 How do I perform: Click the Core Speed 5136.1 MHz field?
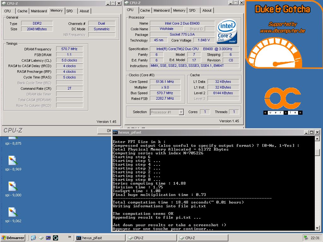coord(165,82)
